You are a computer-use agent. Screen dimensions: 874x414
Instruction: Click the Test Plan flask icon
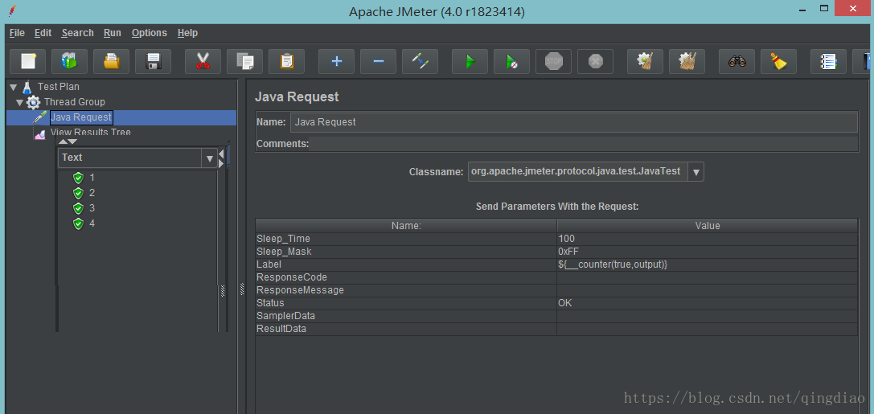point(27,87)
